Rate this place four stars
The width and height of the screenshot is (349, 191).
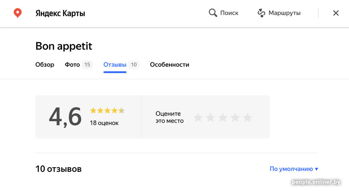pyautogui.click(x=235, y=117)
